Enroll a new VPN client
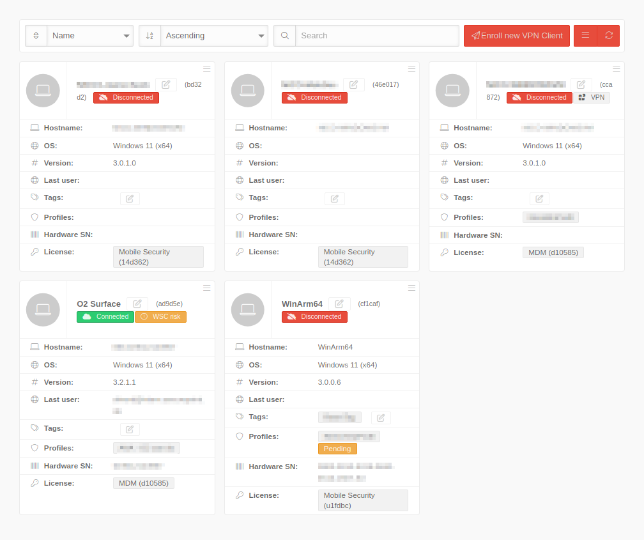The image size is (644, 540). (x=516, y=36)
